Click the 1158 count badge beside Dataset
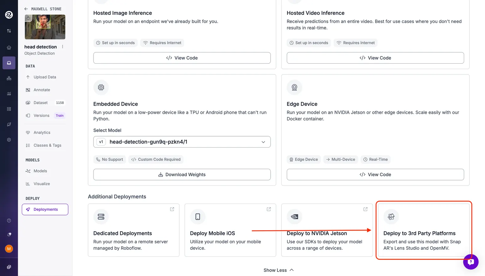This screenshot has width=485, height=276. tap(60, 103)
